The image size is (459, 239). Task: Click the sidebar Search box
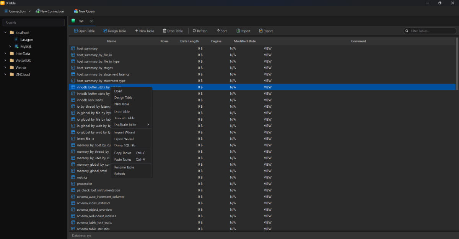tap(33, 23)
